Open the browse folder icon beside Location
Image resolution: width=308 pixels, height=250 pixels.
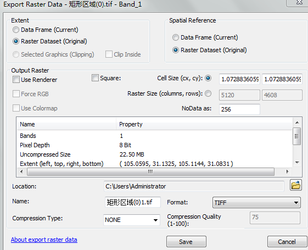pos(295,185)
